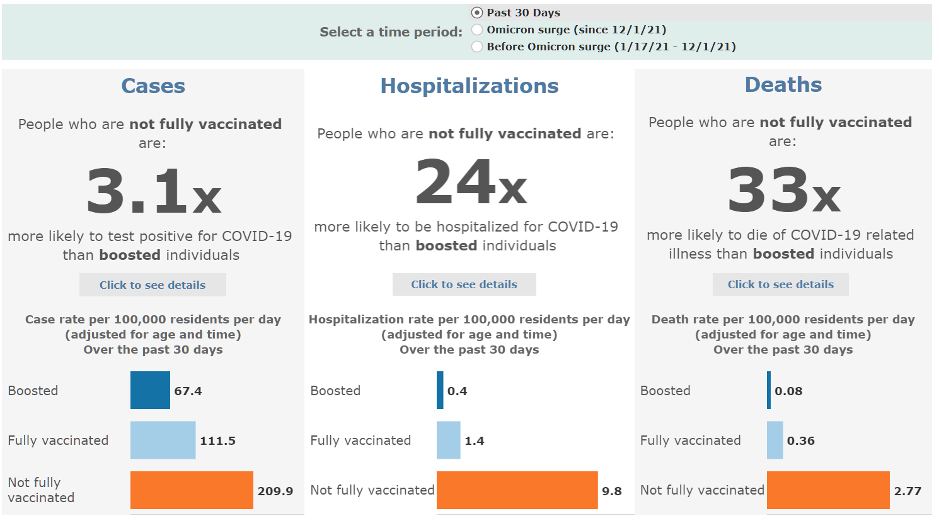Click the Fully vaccinated case bar 111.5
939x521 pixels.
[x=163, y=440]
